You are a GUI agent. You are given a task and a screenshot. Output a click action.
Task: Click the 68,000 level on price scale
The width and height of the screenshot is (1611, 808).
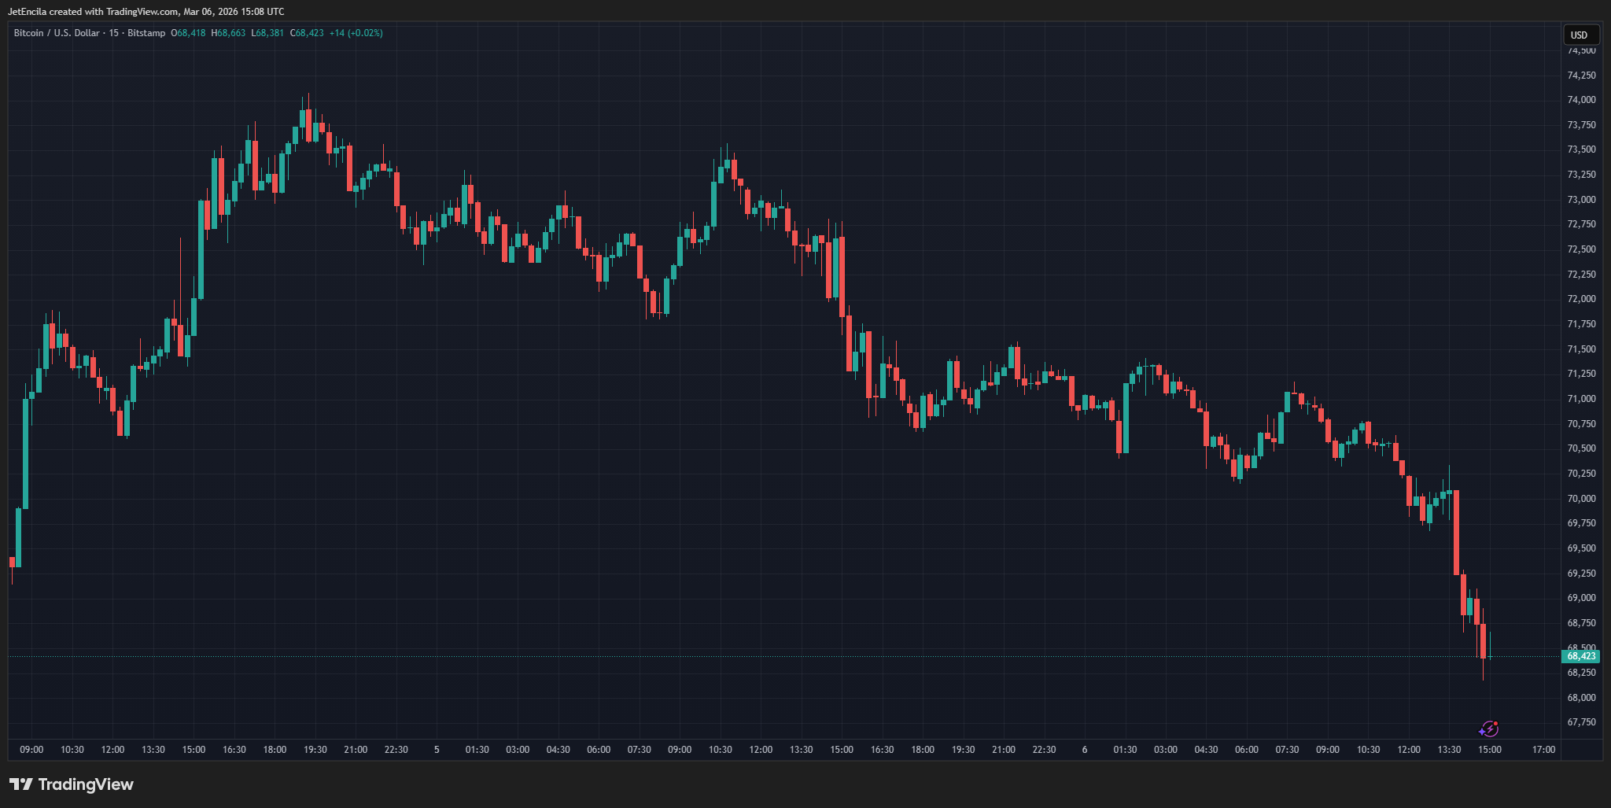[x=1581, y=698]
